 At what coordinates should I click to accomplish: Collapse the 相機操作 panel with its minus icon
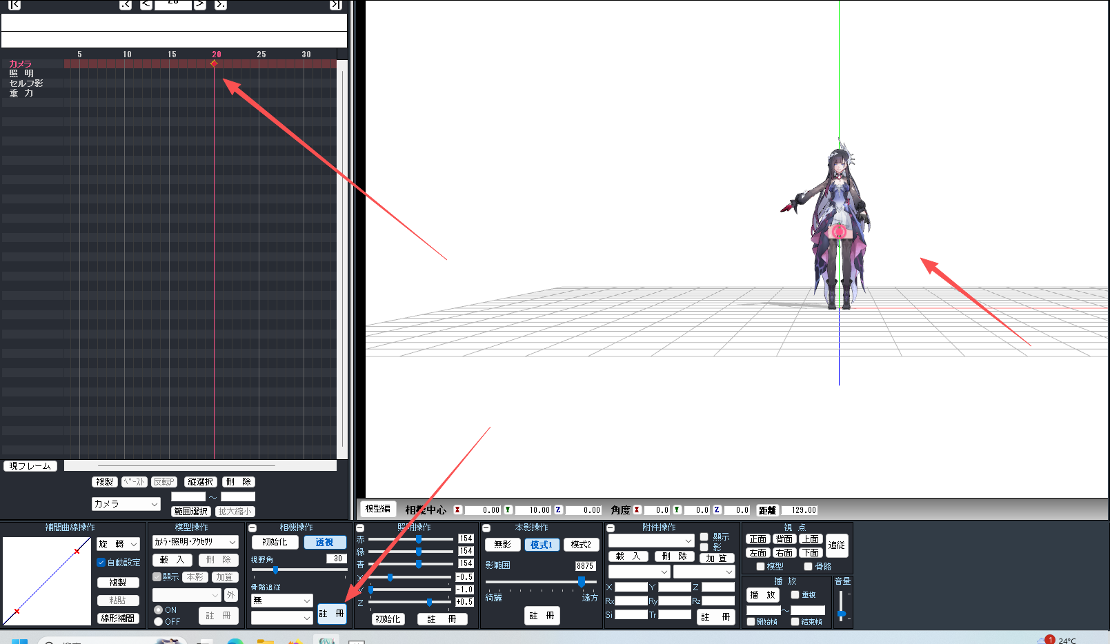pyautogui.click(x=252, y=528)
